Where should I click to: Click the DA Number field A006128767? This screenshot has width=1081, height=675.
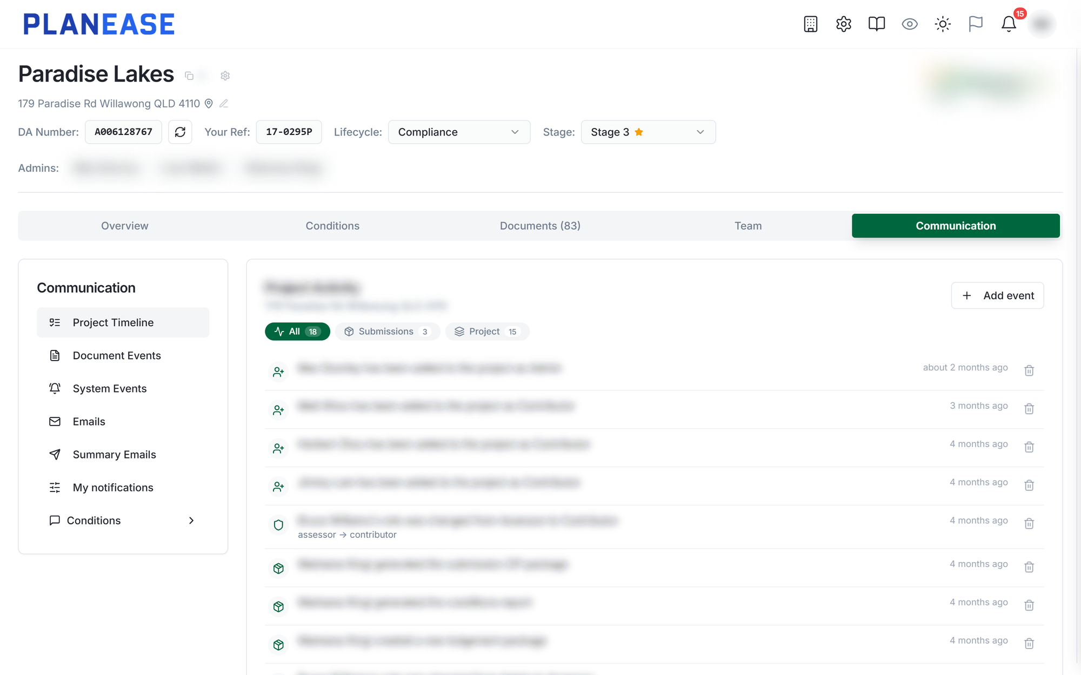[x=123, y=132]
